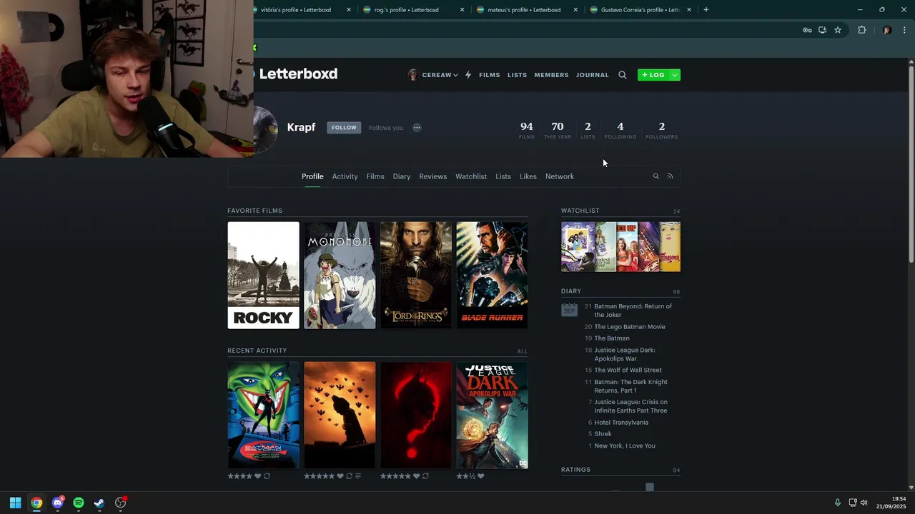This screenshot has width=915, height=514.
Task: Switch to the Reviews profile tab
Action: click(432, 176)
